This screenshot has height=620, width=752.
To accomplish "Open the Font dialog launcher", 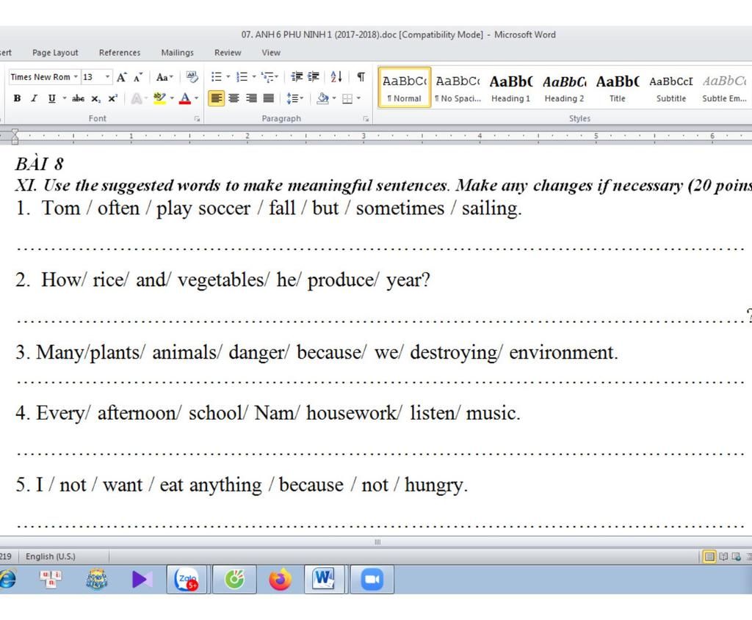I will point(197,118).
